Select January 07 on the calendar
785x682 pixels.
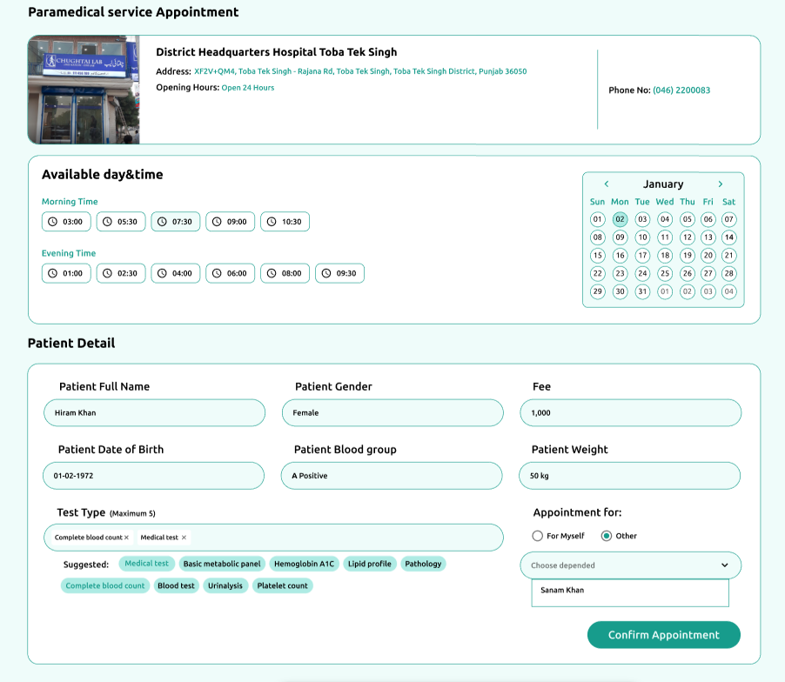tap(729, 219)
